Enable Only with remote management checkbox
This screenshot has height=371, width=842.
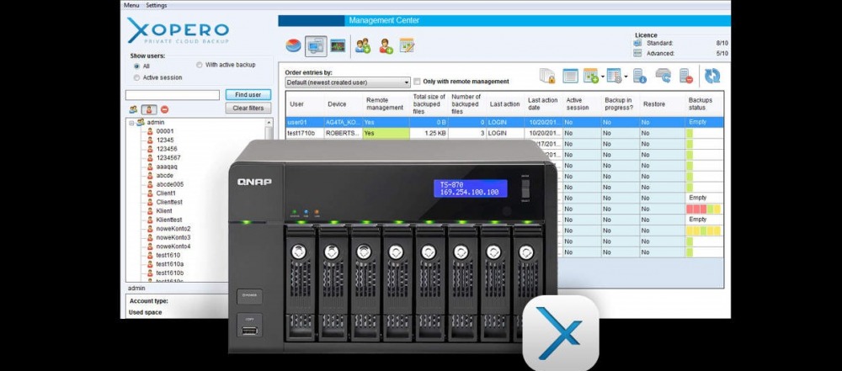coord(418,82)
